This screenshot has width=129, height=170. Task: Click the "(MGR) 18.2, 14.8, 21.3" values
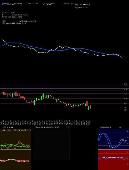[27, 21]
